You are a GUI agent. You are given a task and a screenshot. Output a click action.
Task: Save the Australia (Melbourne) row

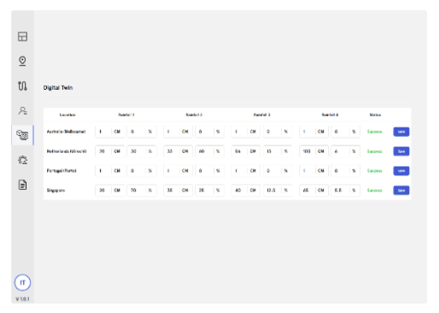point(401,132)
